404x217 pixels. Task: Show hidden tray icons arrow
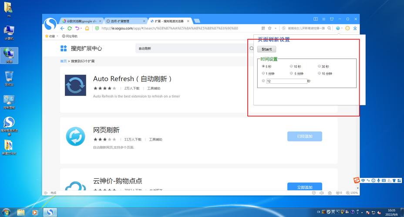pos(362,213)
